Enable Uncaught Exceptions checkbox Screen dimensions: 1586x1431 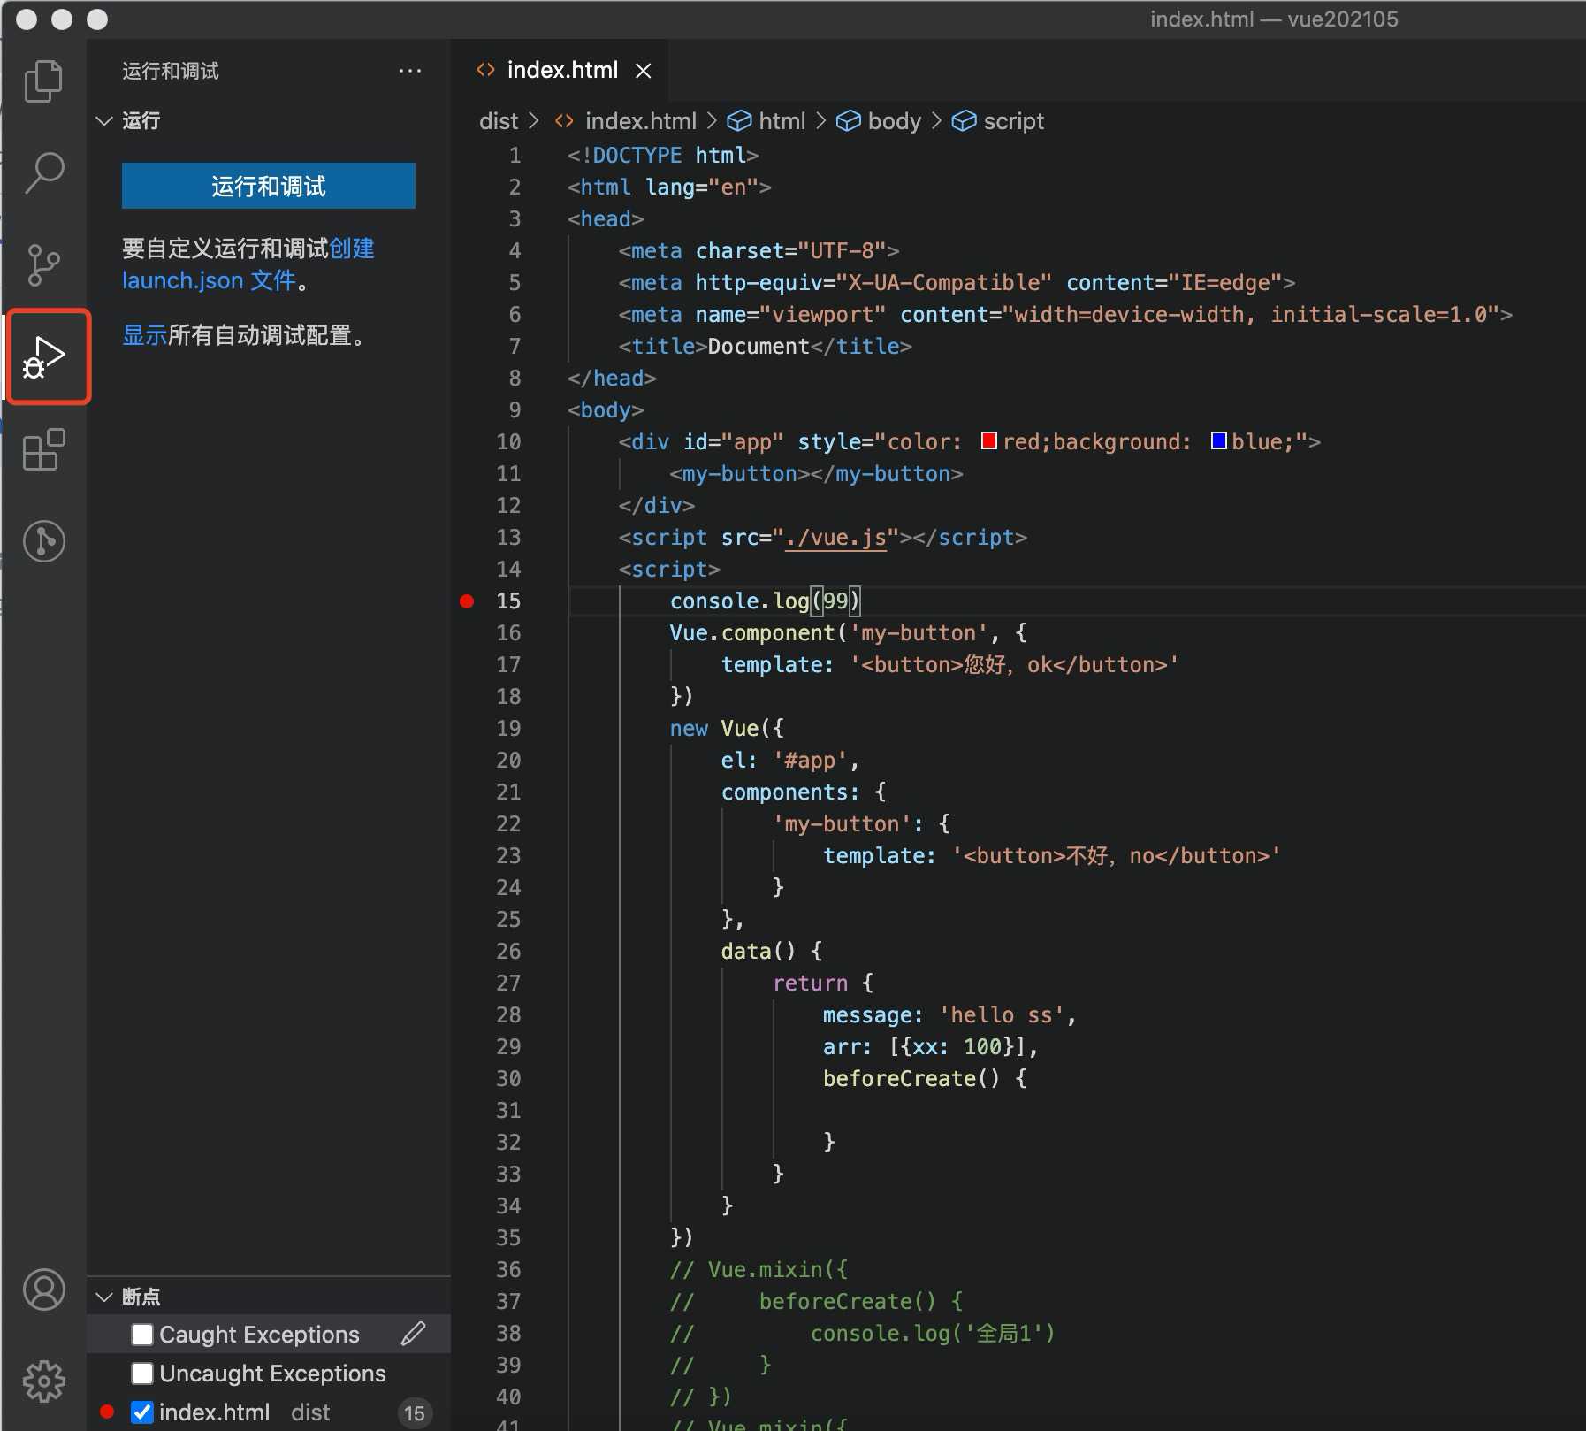click(141, 1373)
